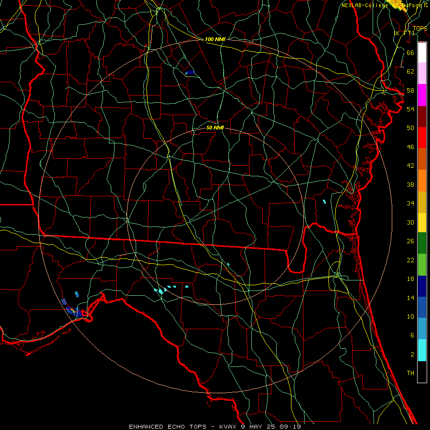Image resolution: width=430 pixels, height=430 pixels.
Task: Choose the dark orange legend swatch above 42
Action: (422, 159)
